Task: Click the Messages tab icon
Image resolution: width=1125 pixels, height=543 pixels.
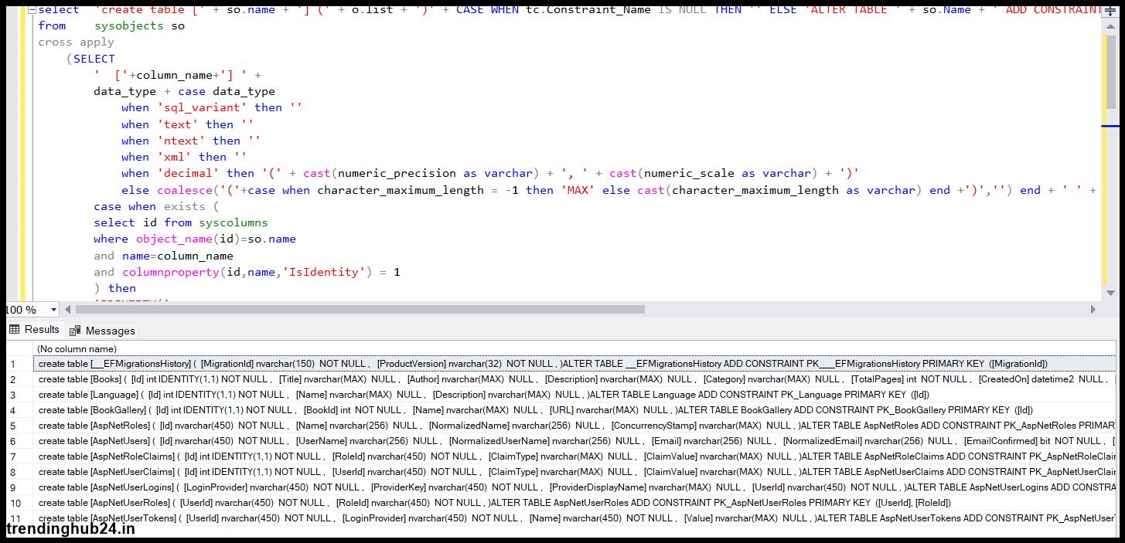Action: point(75,331)
